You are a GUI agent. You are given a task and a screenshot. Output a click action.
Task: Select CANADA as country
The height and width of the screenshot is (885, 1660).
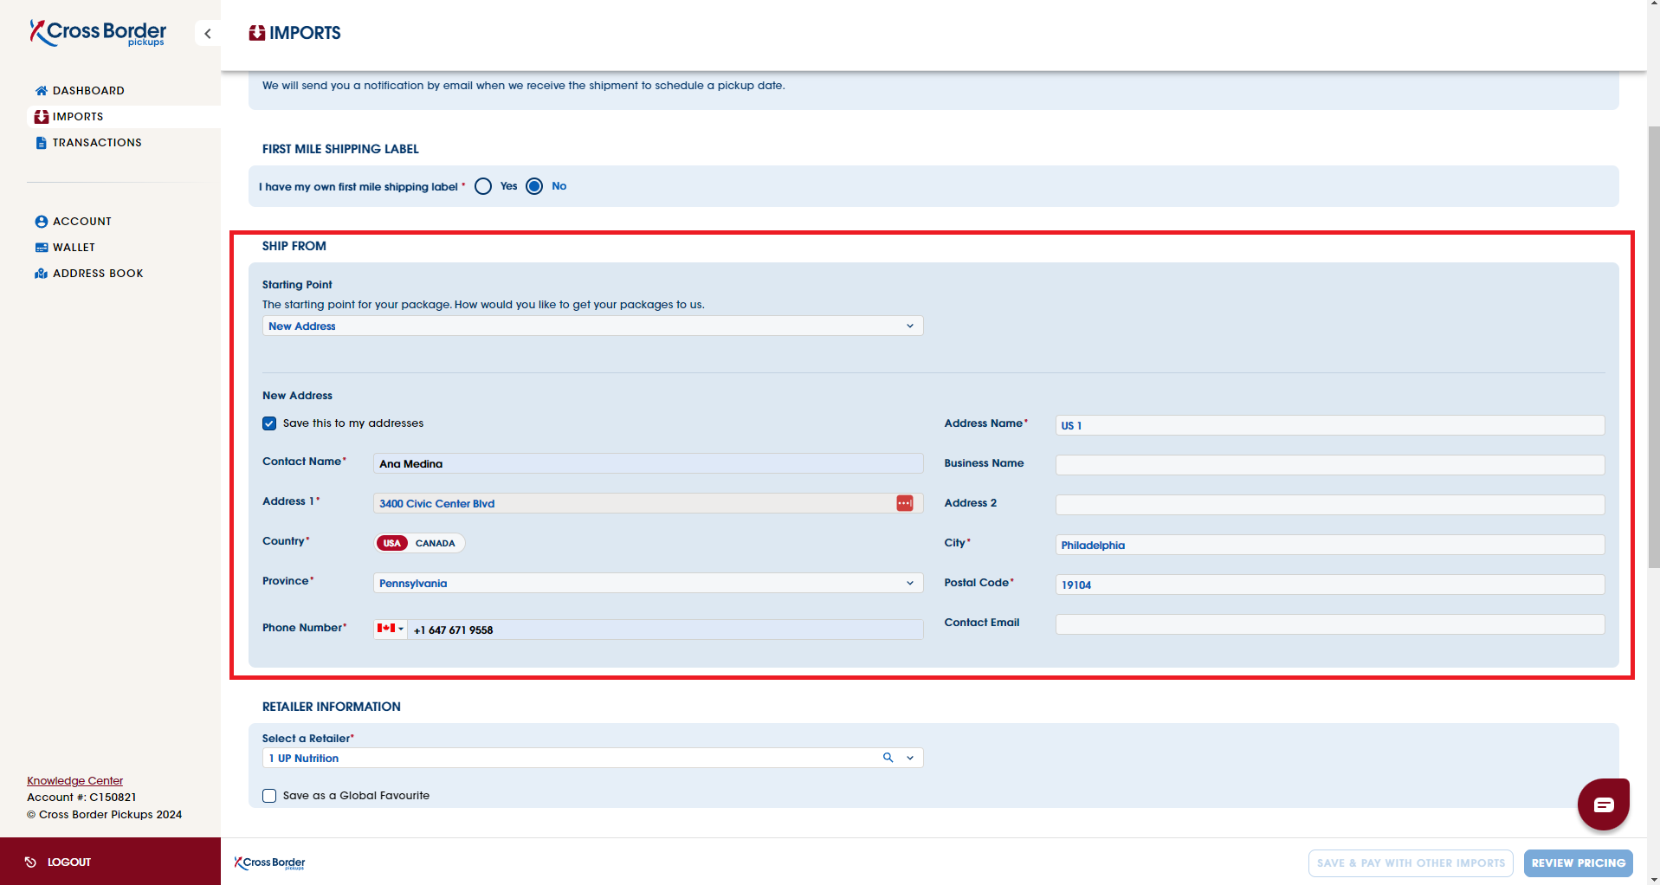pyautogui.click(x=435, y=543)
